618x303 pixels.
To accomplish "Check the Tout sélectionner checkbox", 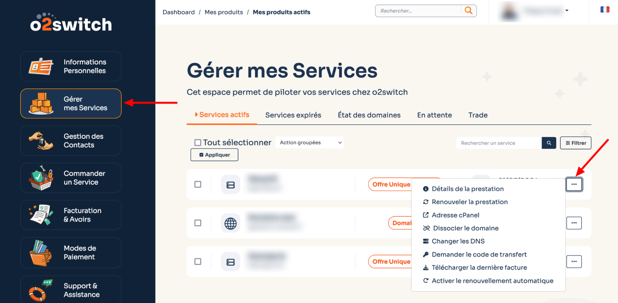I will [x=197, y=142].
